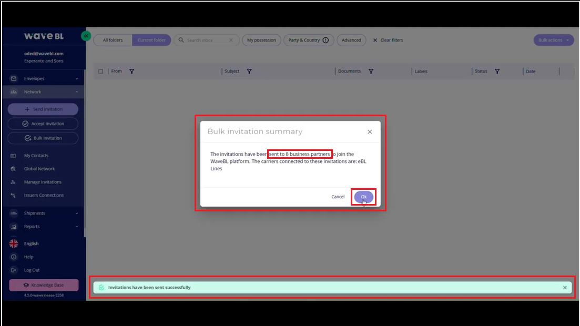580x326 pixels.
Task: Toggle the My possession filter
Action: click(261, 40)
